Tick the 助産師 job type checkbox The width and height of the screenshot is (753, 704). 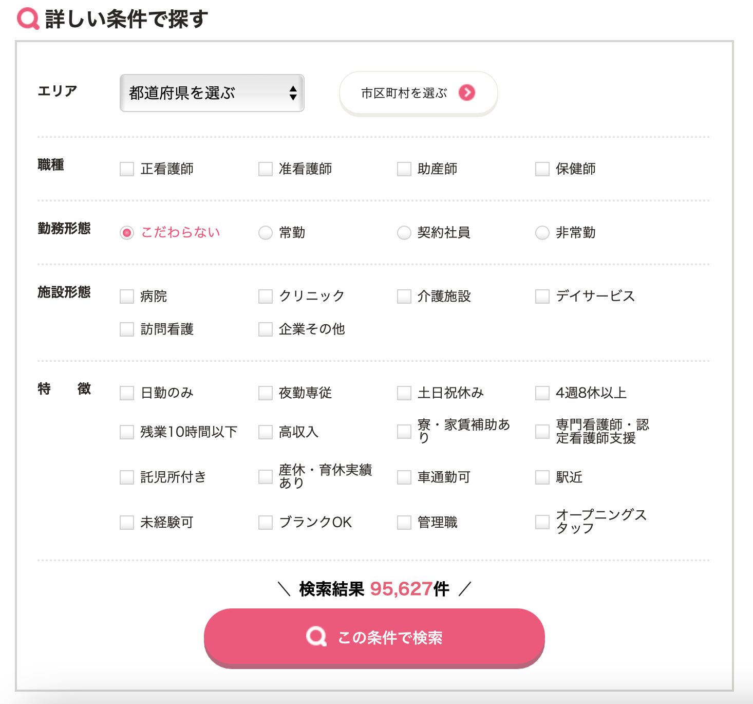coord(404,169)
